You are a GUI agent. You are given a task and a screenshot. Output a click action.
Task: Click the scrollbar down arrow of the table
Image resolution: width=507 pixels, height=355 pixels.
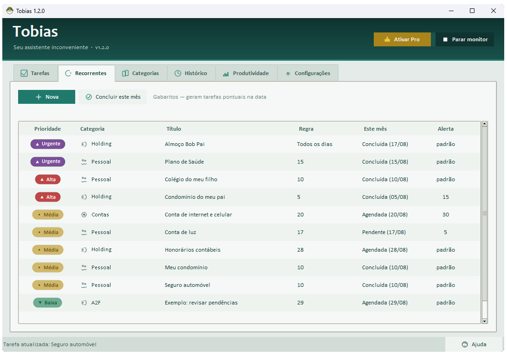(x=484, y=321)
